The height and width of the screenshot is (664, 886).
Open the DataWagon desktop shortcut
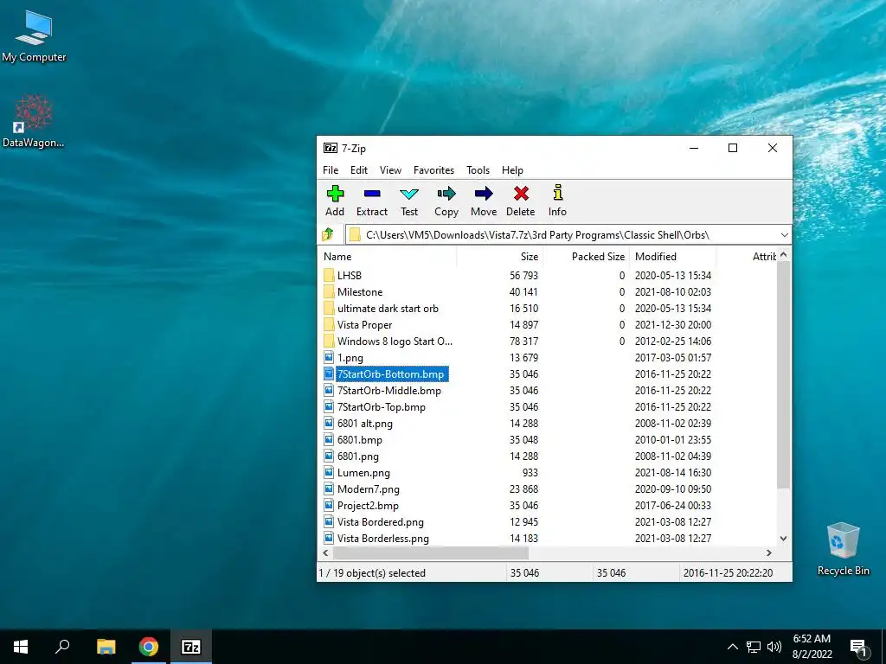click(34, 121)
